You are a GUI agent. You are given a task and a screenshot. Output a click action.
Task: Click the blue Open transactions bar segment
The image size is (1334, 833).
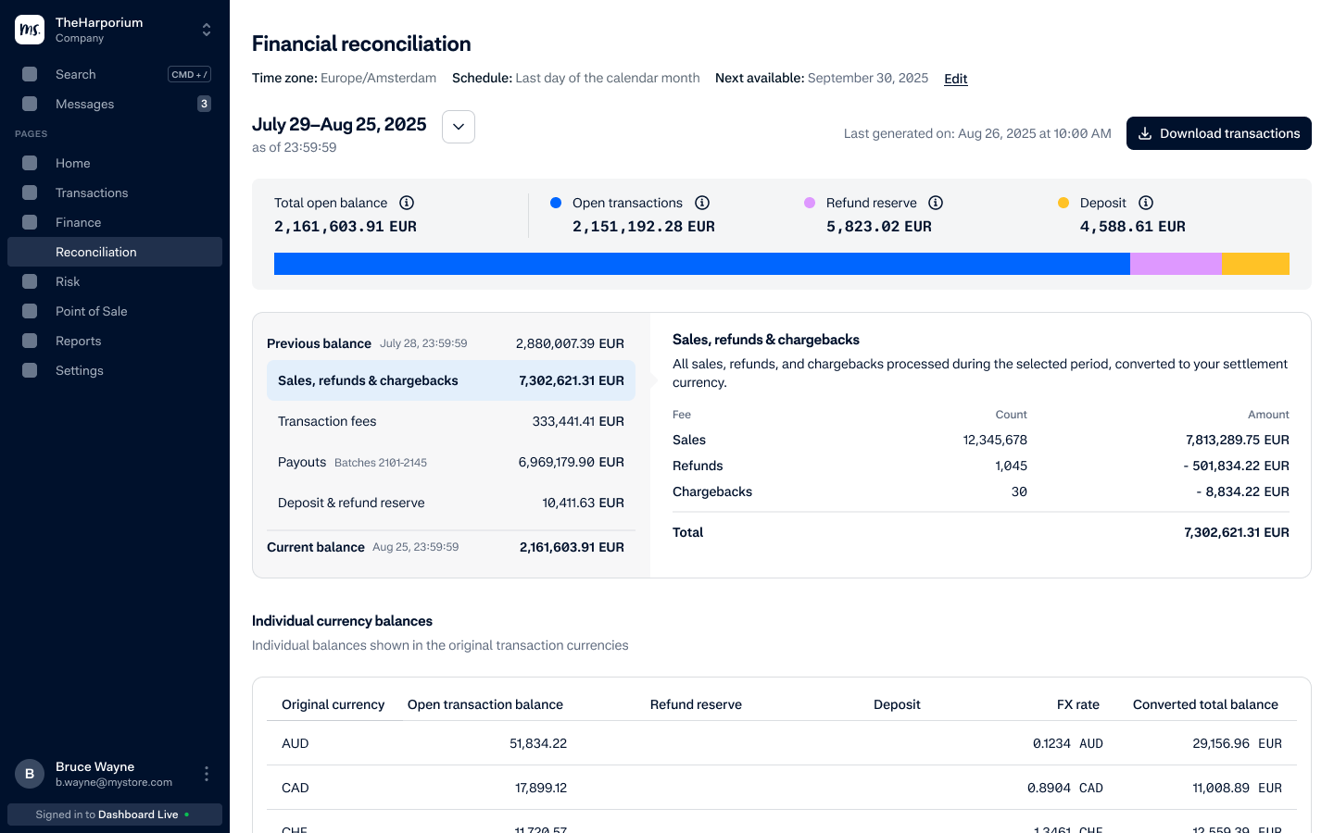click(x=702, y=264)
